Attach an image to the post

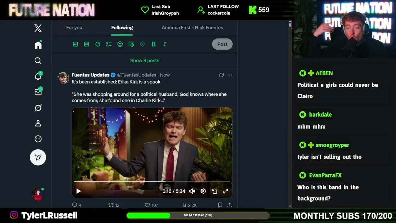75,44
